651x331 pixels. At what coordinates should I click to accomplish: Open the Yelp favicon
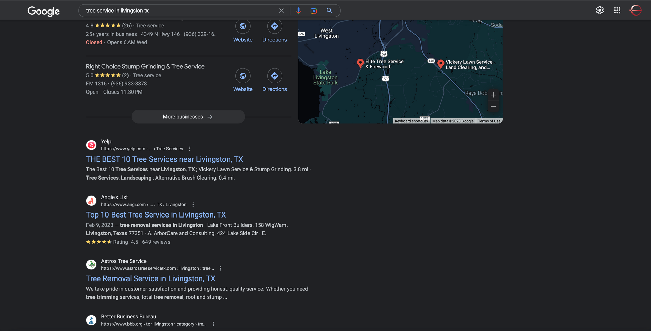pyautogui.click(x=91, y=145)
